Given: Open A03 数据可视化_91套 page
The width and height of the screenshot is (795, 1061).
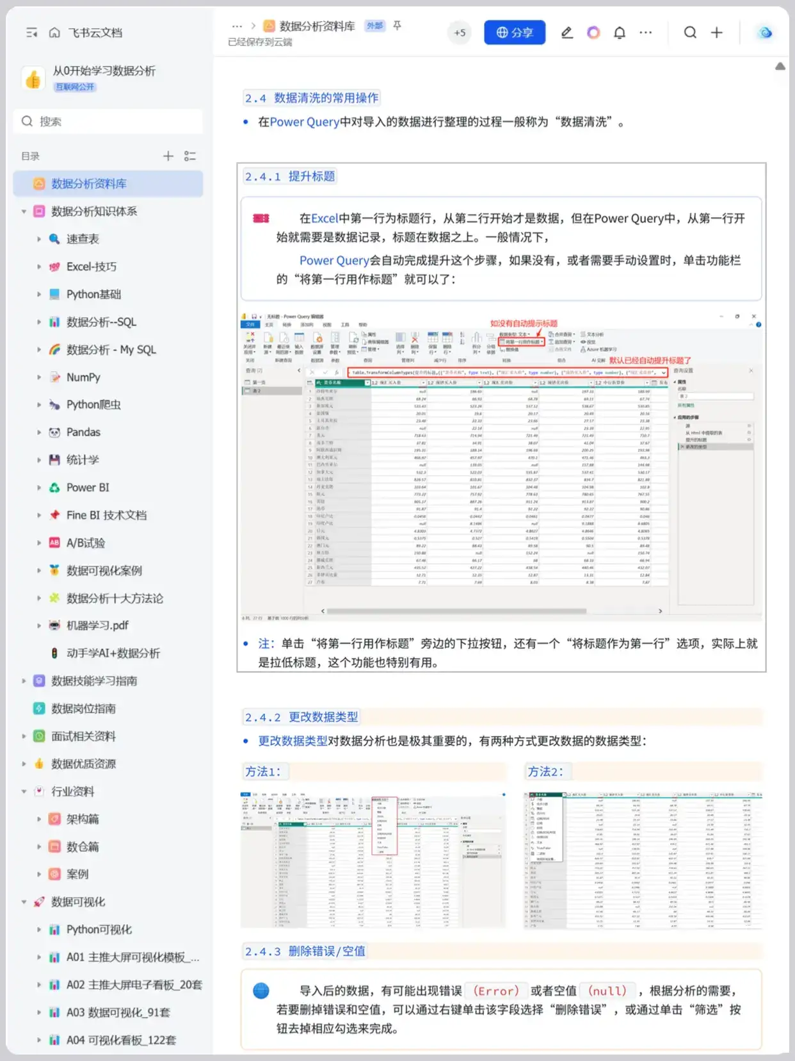Looking at the screenshot, I should (x=118, y=1012).
